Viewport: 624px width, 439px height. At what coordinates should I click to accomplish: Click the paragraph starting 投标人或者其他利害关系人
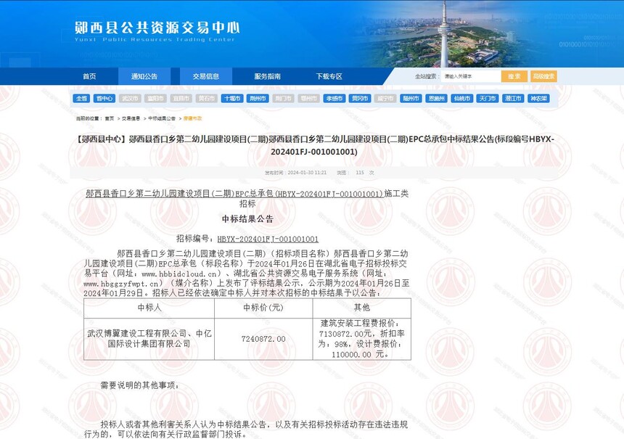pyautogui.click(x=245, y=430)
